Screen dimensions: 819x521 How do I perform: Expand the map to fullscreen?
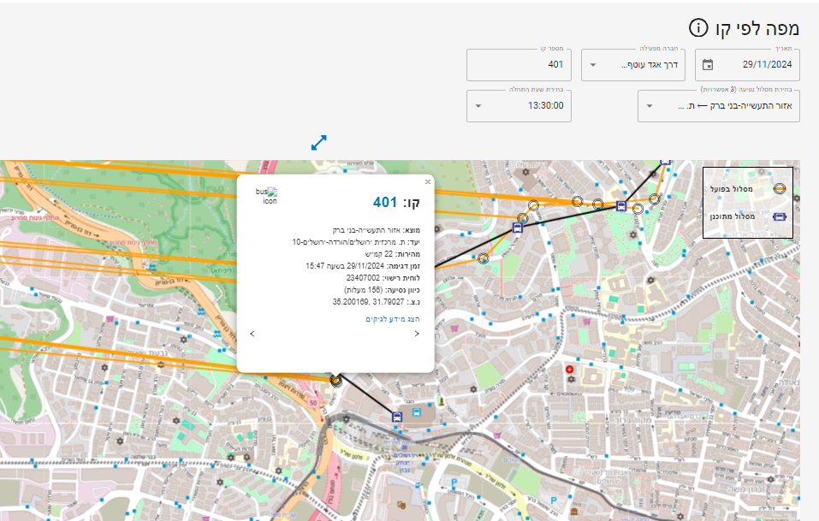point(318,143)
